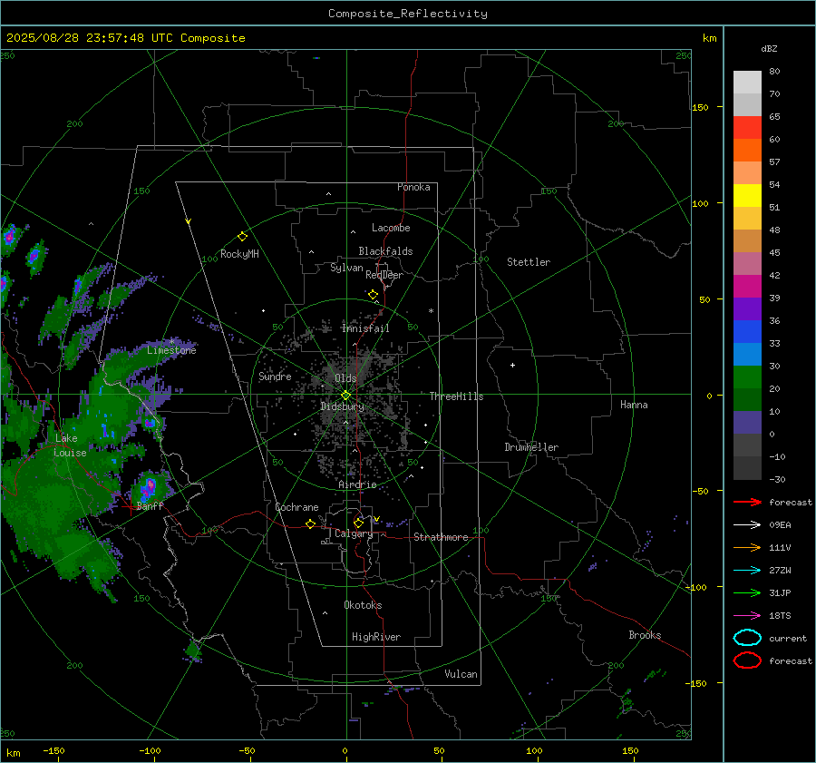Click the light blue 33-30 dBZ swatch

click(x=747, y=355)
